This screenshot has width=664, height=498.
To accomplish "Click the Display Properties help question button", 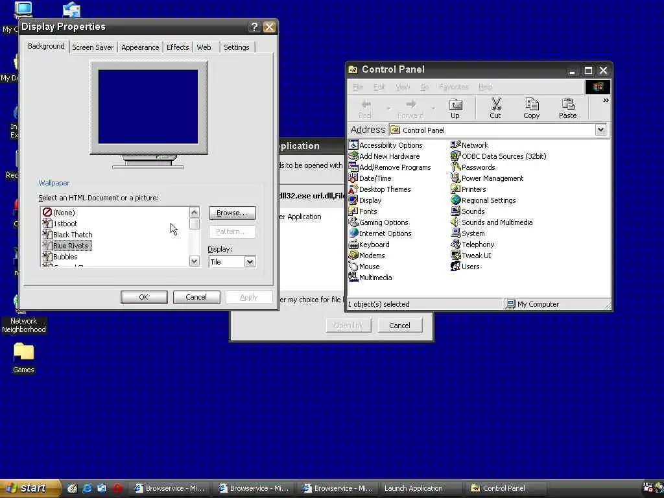I will [x=254, y=27].
